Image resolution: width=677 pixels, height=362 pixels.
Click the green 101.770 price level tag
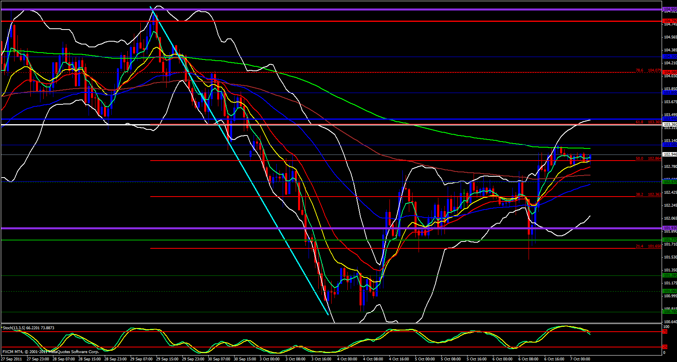pos(669,240)
